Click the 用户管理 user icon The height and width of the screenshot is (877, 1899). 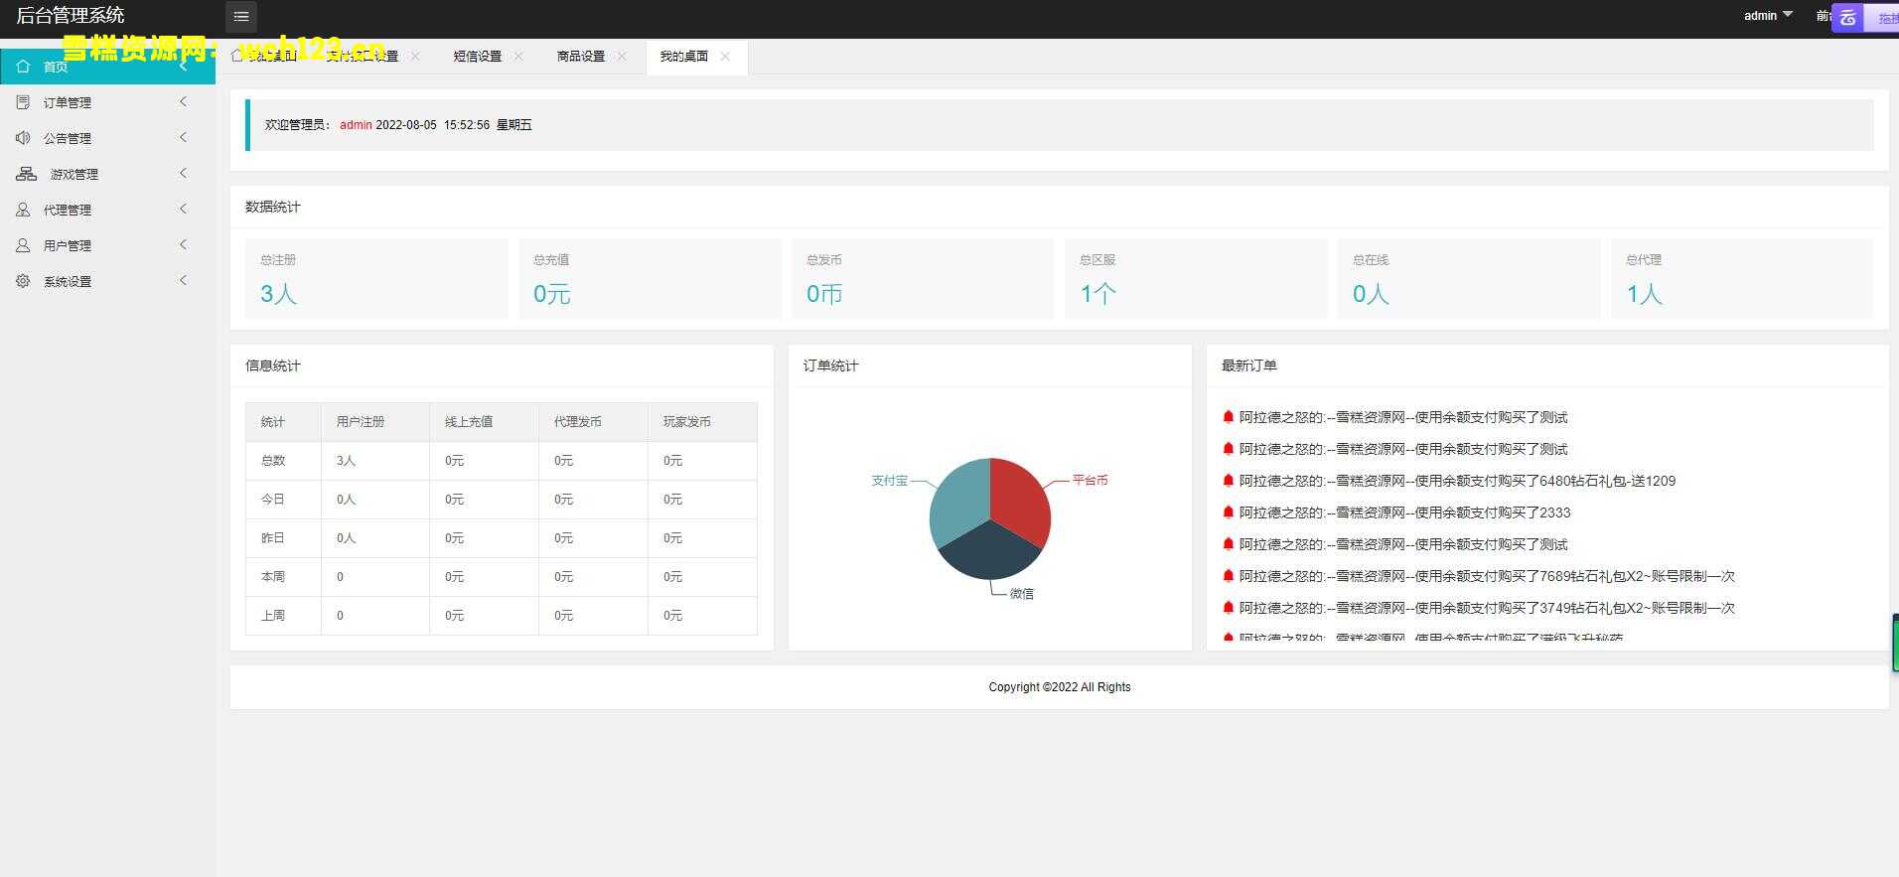coord(23,245)
